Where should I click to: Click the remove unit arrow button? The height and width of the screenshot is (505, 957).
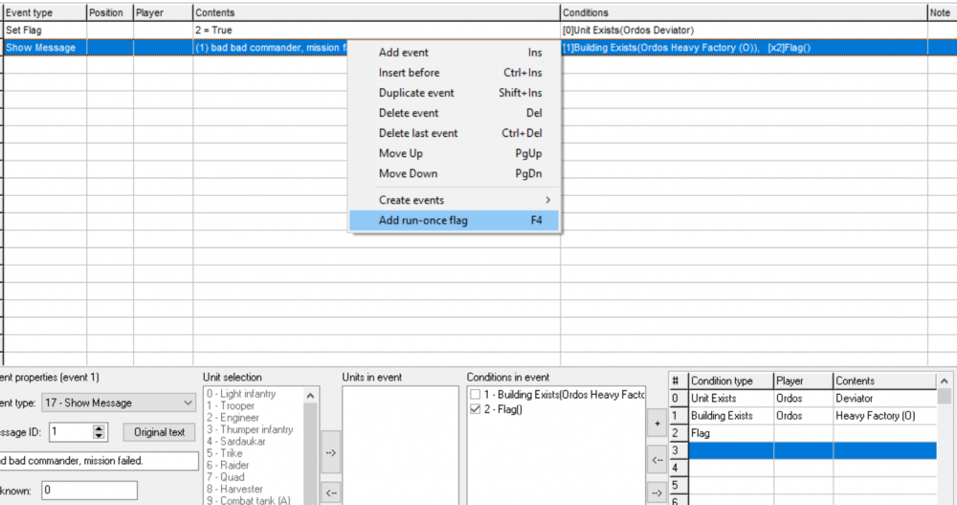pos(330,493)
